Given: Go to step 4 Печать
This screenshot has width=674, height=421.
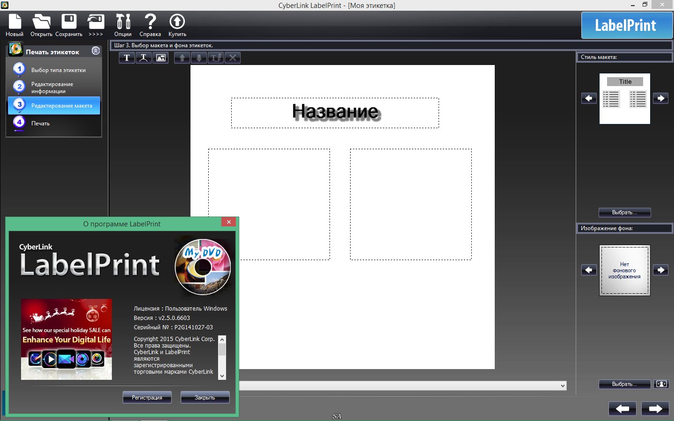Looking at the screenshot, I should coord(40,123).
